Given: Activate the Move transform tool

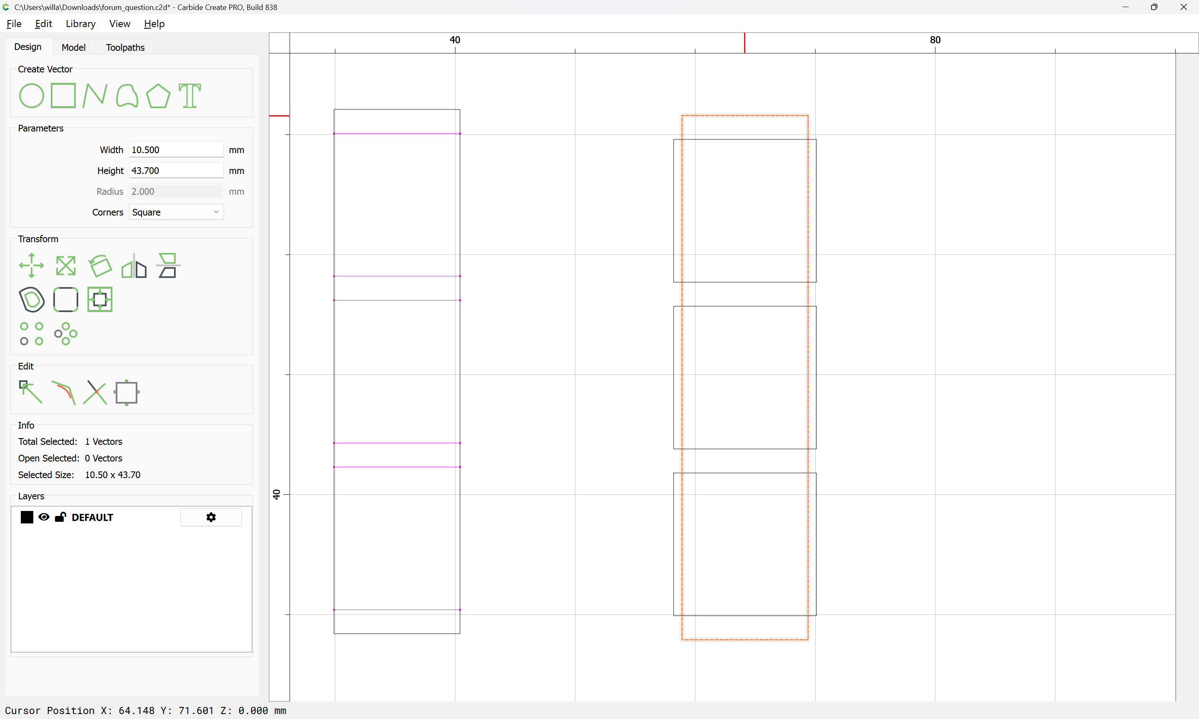Looking at the screenshot, I should 31,265.
